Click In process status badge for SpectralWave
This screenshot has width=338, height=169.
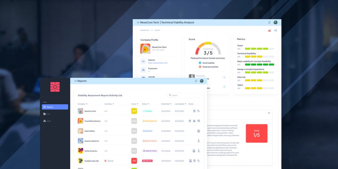(148, 131)
